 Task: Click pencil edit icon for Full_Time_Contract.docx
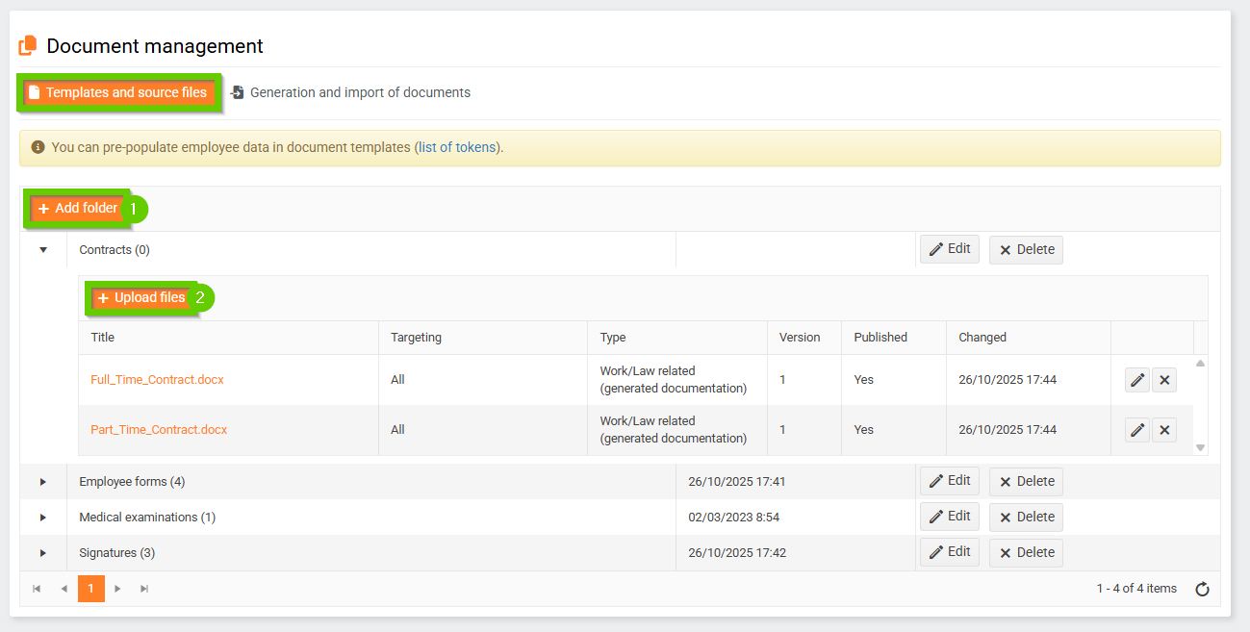coord(1137,380)
